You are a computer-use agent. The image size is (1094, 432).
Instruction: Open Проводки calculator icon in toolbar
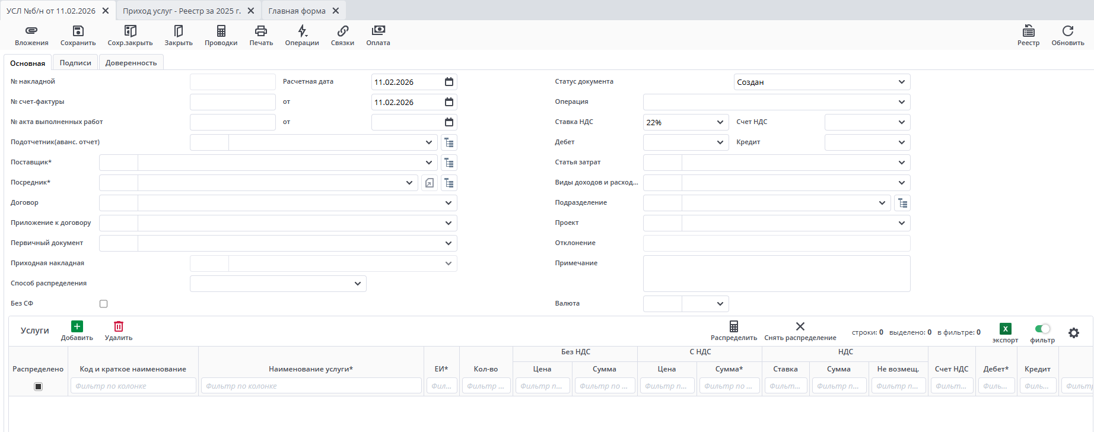221,31
